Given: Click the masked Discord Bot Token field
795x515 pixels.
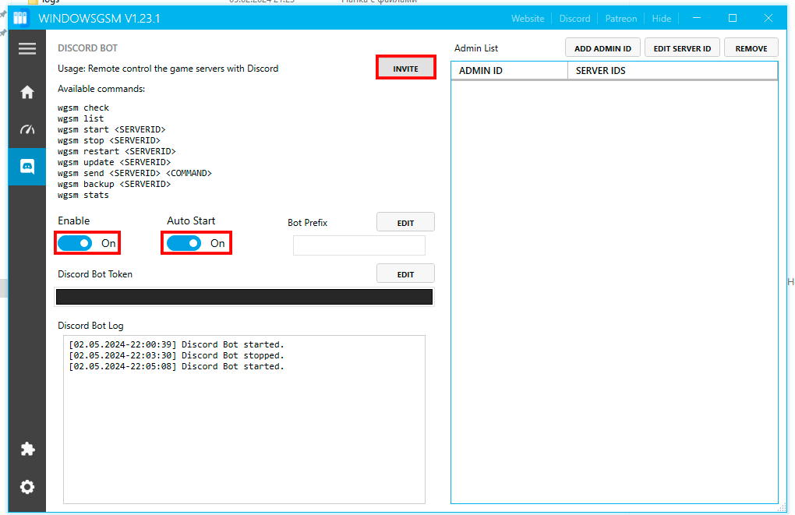Looking at the screenshot, I should [244, 297].
